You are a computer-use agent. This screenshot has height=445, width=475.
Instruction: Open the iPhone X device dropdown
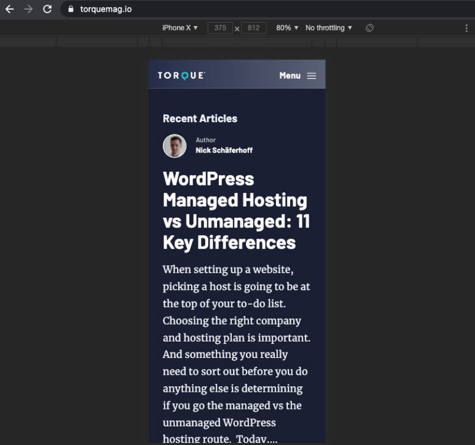(180, 28)
